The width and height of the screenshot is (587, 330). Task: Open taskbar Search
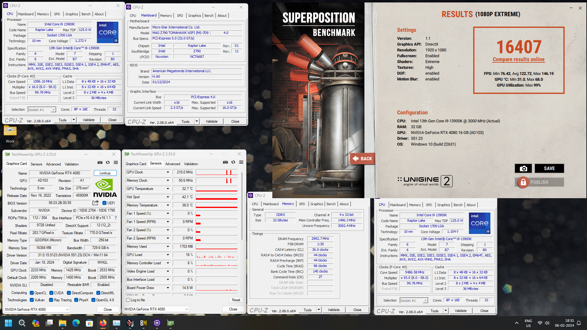tap(22, 323)
